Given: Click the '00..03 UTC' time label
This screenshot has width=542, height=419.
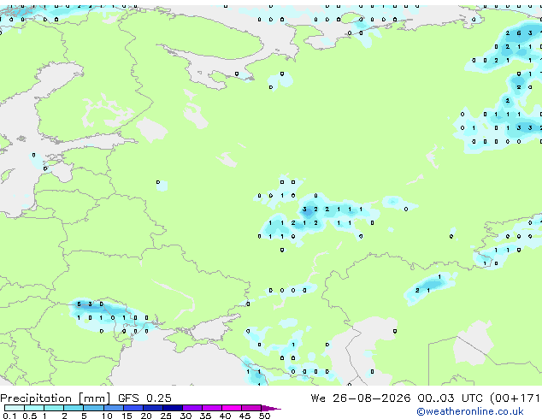Looking at the screenshot, I should [450, 398].
